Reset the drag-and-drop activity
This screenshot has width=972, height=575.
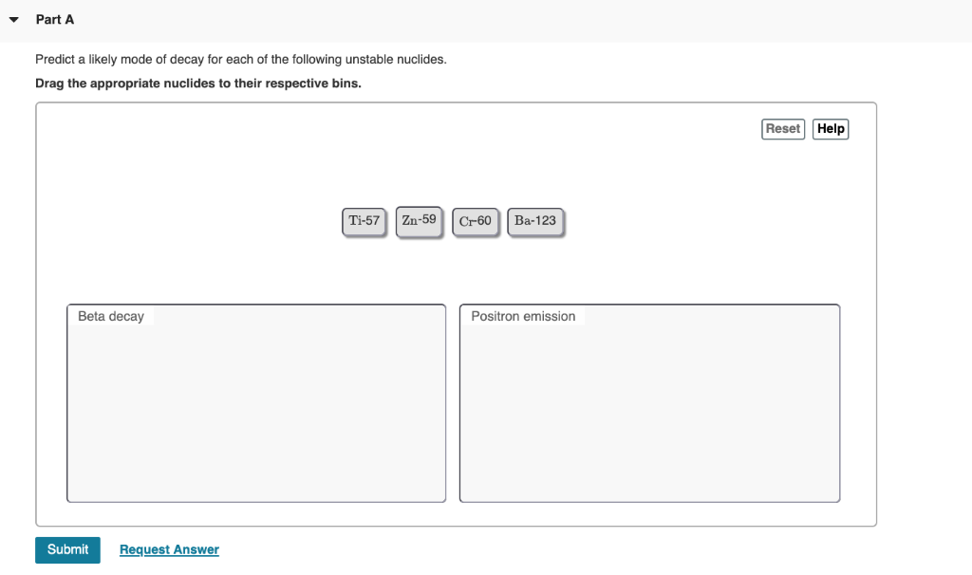pos(782,128)
